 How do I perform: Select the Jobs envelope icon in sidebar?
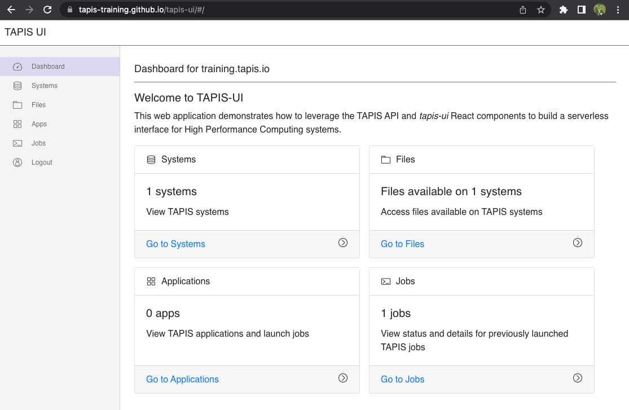16,143
